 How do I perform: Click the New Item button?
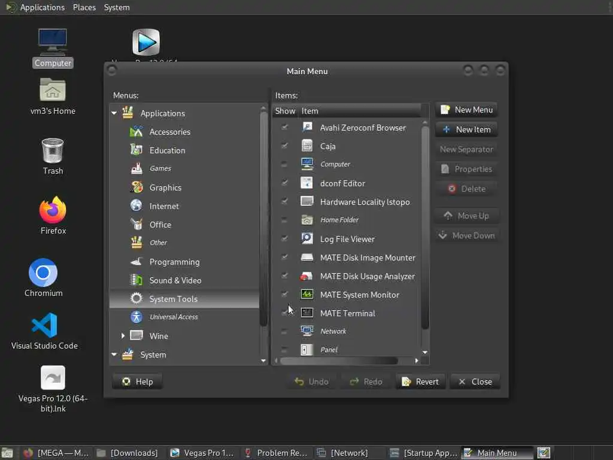tap(466, 129)
